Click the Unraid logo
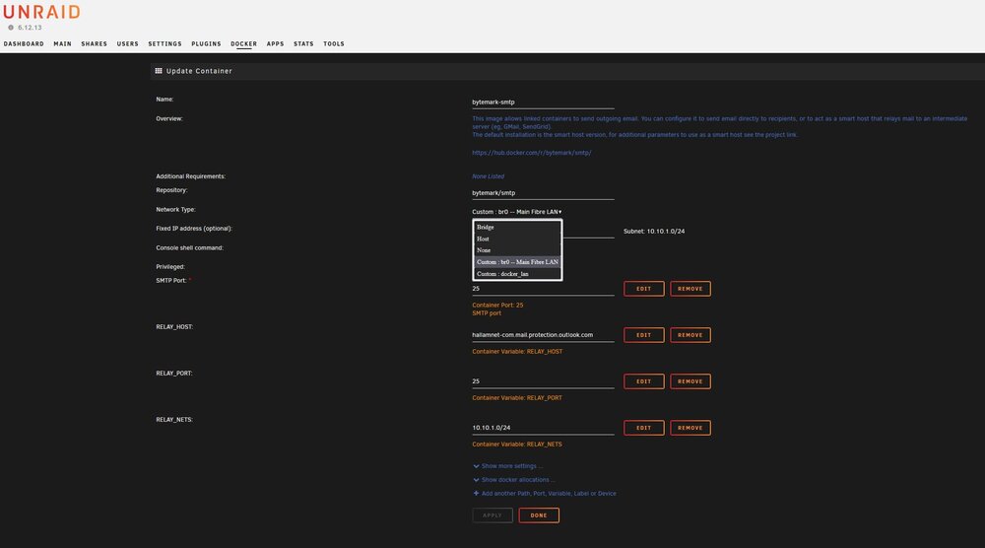The image size is (985, 548). click(x=41, y=12)
